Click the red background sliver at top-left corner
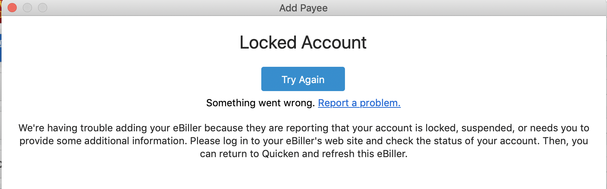 [x=1, y=11]
